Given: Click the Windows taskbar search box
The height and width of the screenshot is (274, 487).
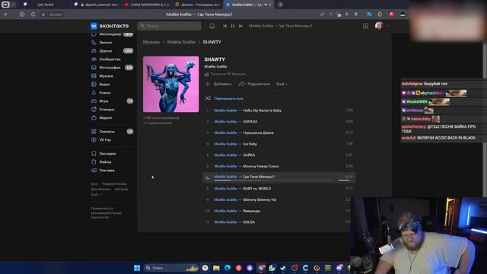Looking at the screenshot, I should pyautogui.click(x=171, y=268).
